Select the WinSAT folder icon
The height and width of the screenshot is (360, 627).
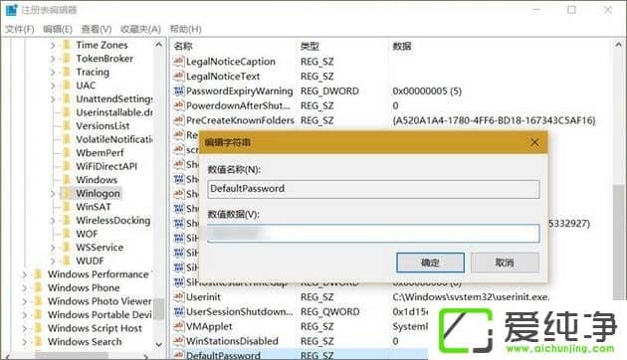point(67,207)
